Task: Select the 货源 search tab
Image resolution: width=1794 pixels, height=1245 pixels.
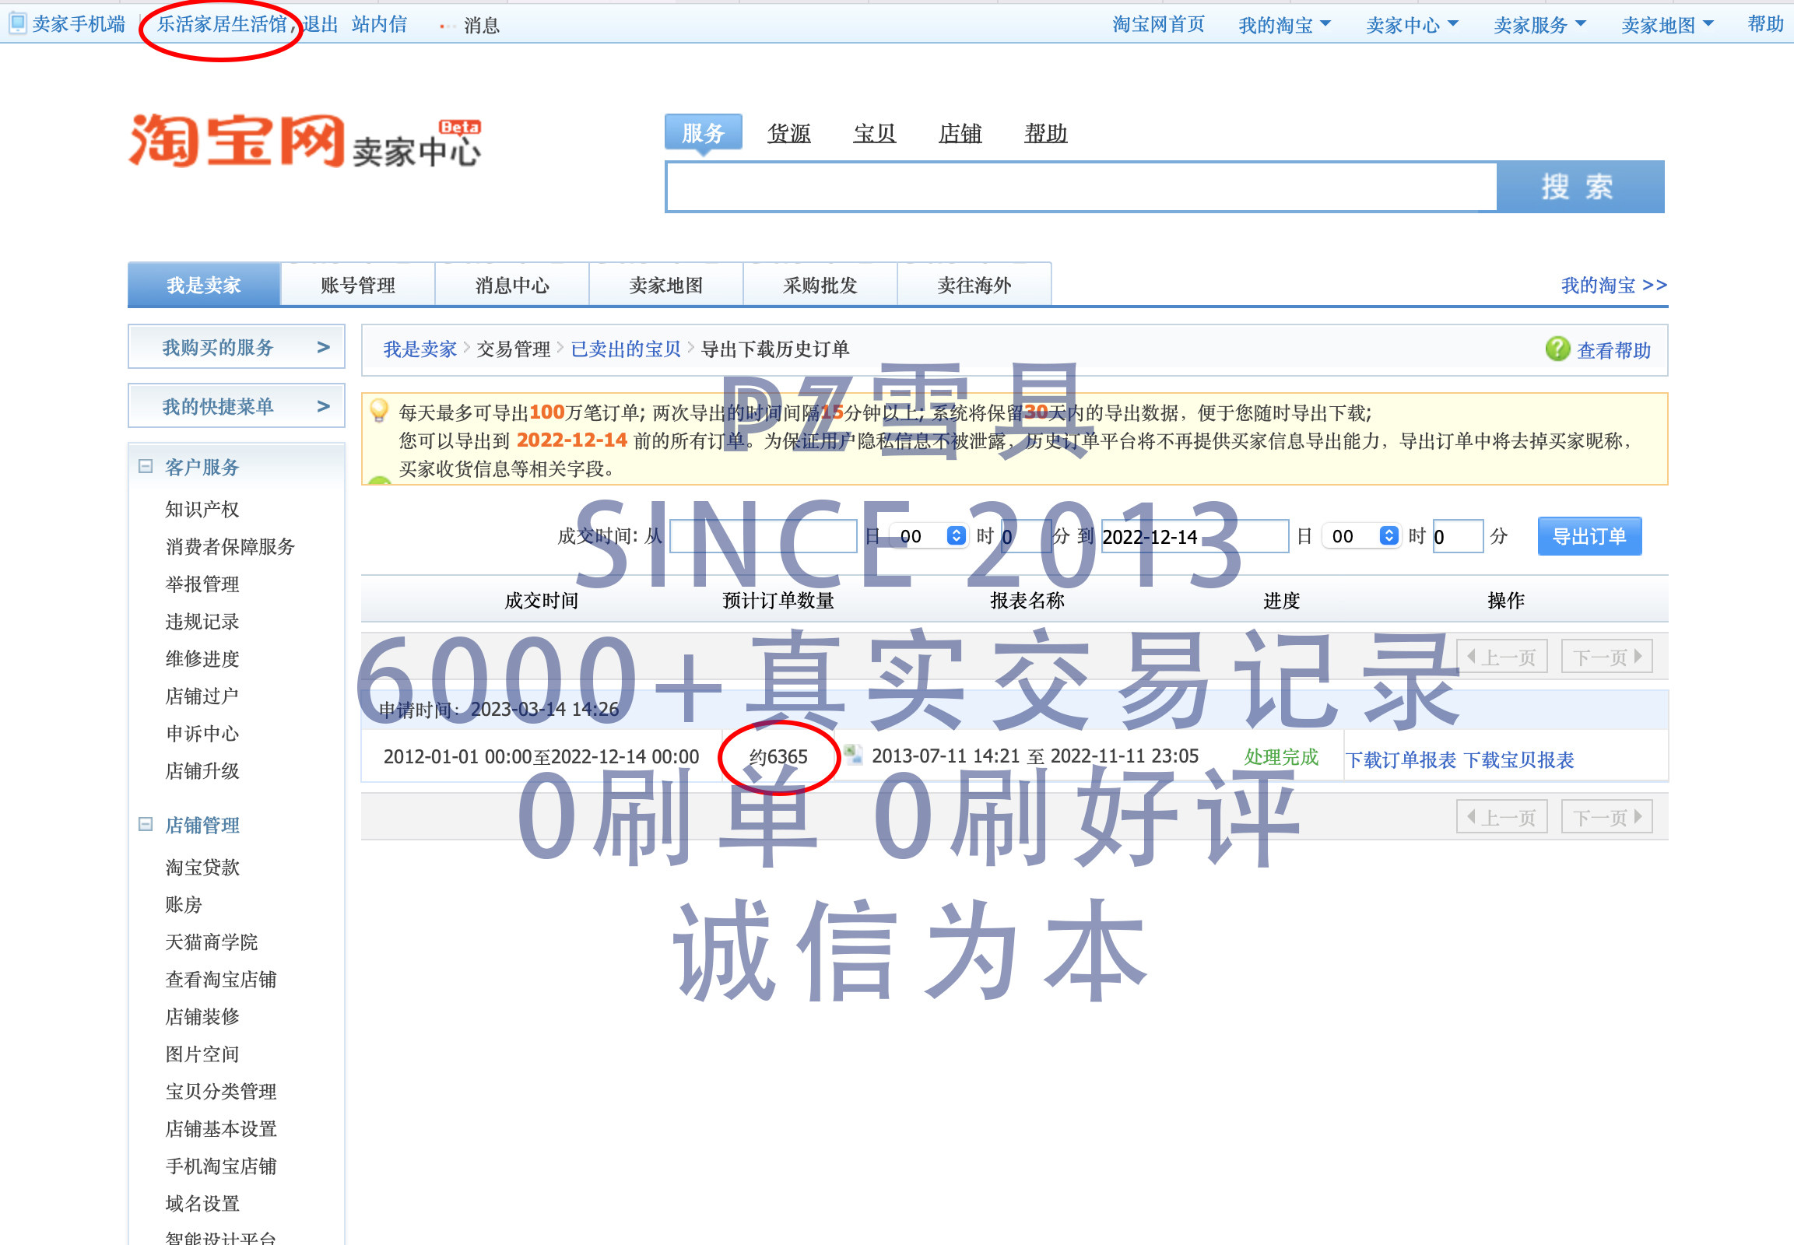Action: click(788, 133)
